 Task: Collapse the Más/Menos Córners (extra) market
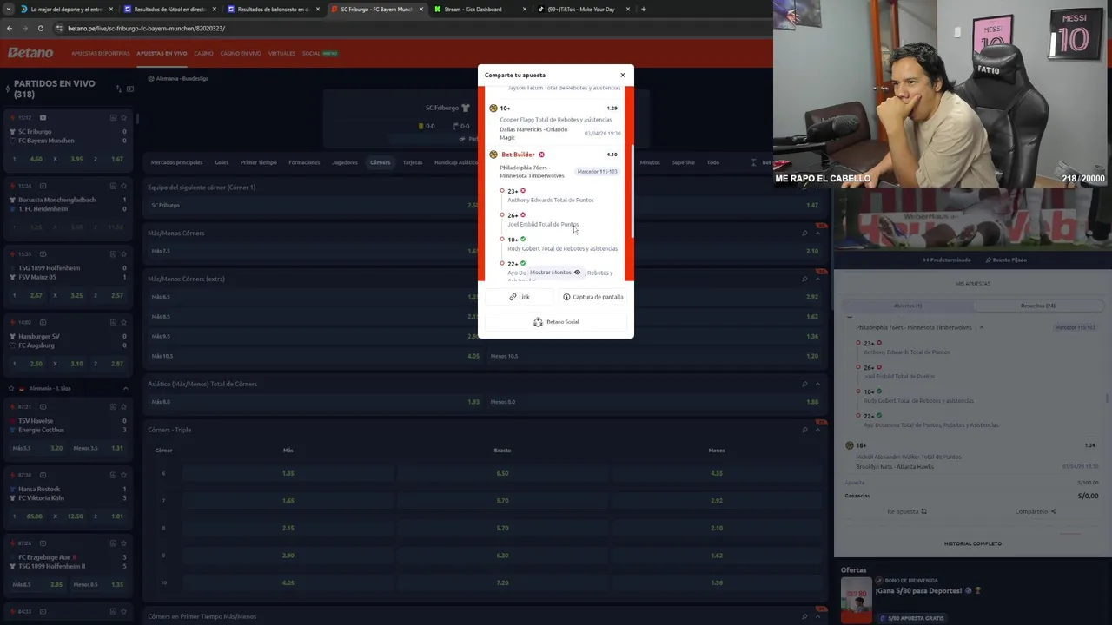point(817,279)
